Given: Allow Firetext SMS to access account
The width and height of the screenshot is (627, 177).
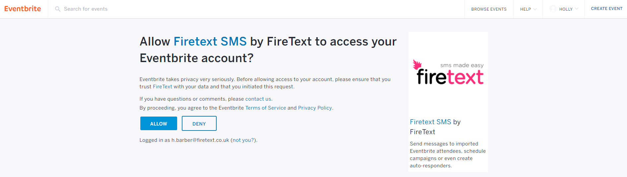Looking at the screenshot, I should coord(159,124).
